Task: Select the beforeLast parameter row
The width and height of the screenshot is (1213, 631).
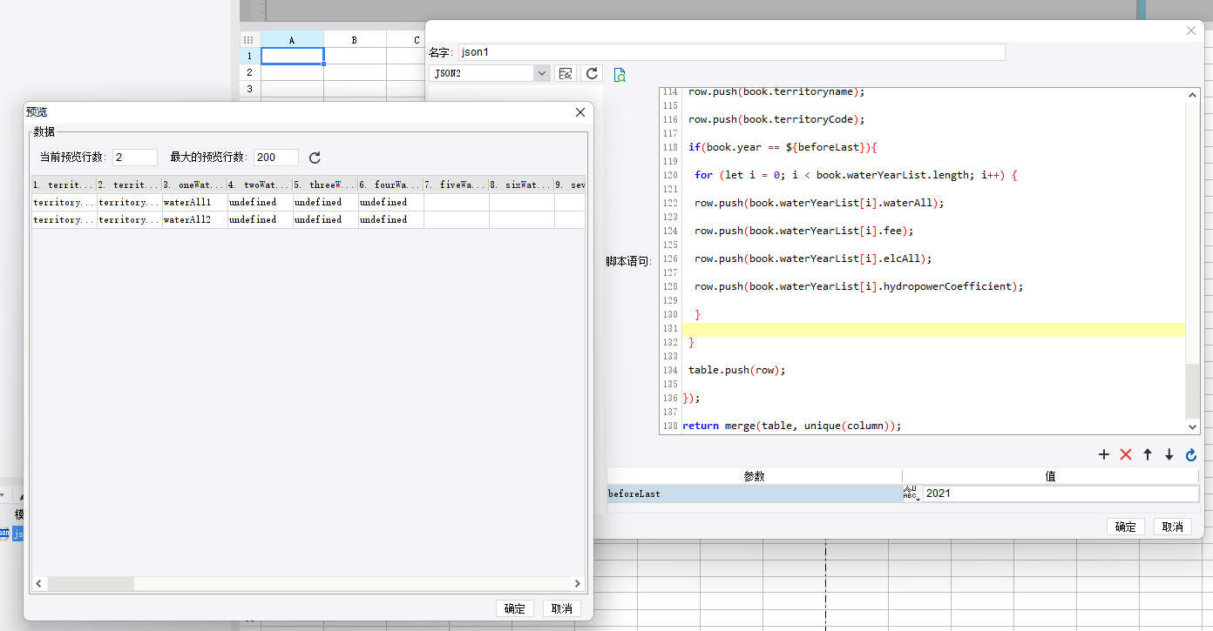Action: pos(755,493)
